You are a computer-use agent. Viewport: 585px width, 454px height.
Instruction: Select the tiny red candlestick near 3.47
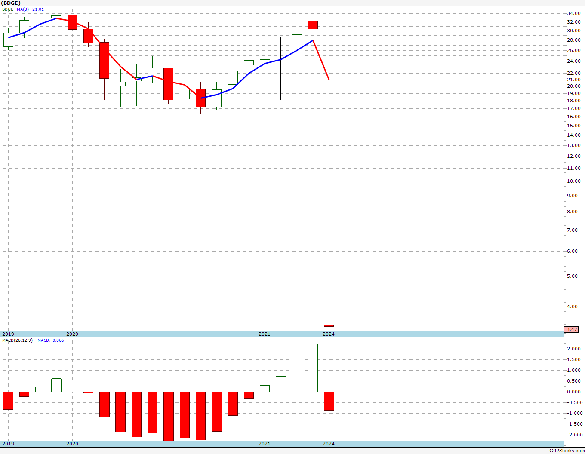(329, 325)
